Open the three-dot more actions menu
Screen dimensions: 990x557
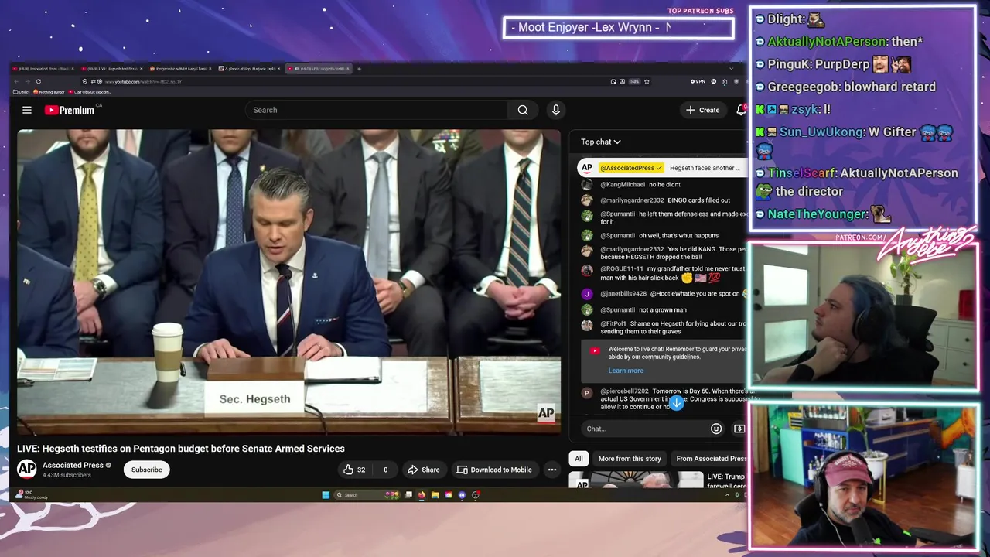tap(552, 470)
